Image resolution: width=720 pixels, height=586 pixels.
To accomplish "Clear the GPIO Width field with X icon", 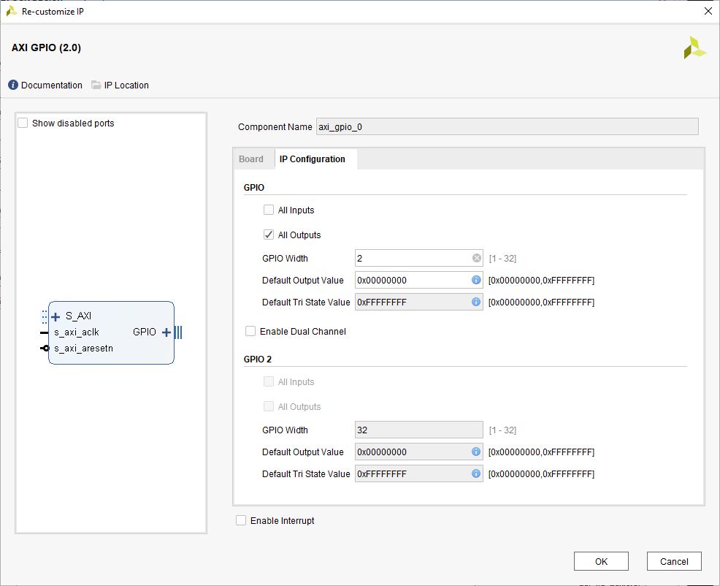I will 477,258.
